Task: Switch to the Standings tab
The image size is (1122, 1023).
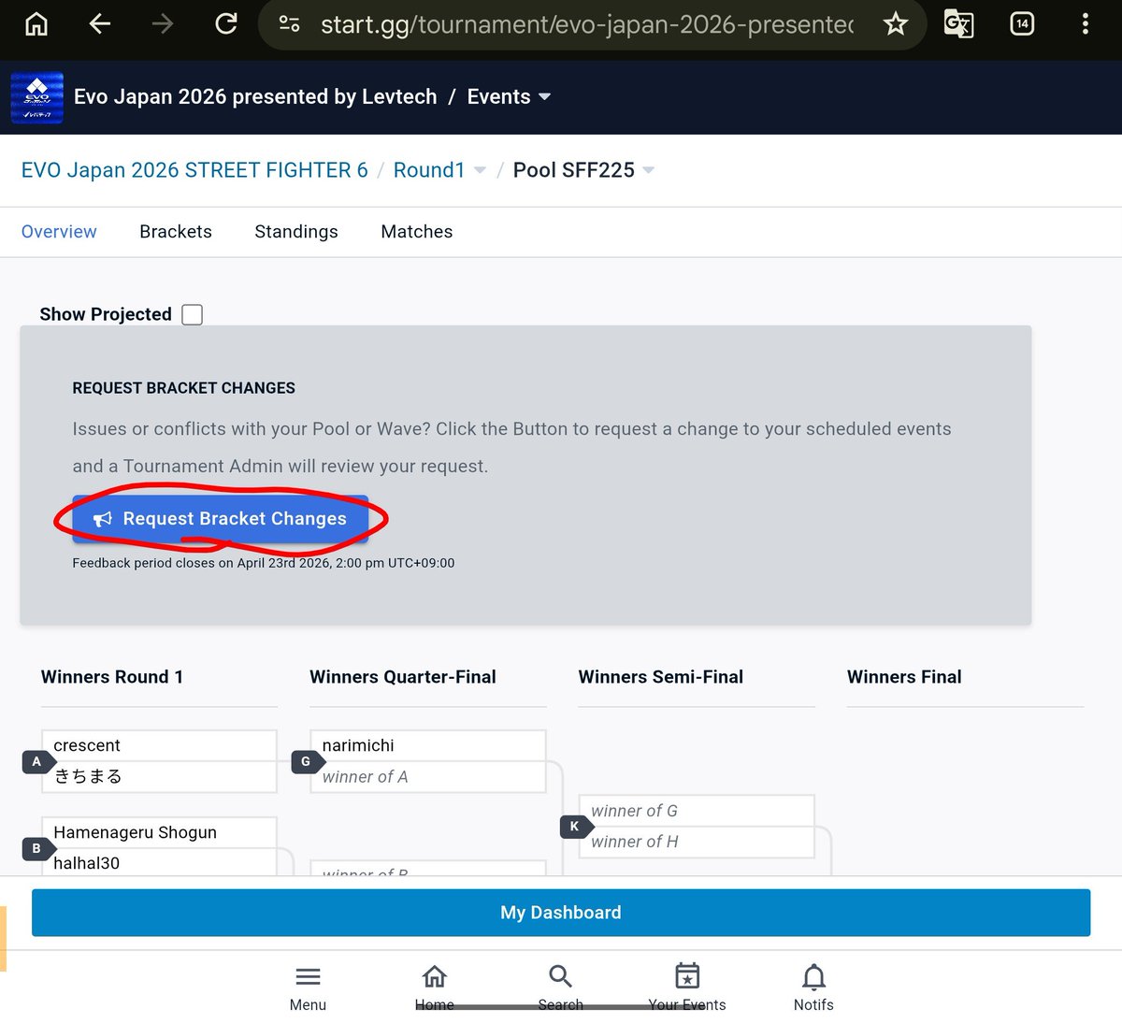Action: (x=296, y=232)
